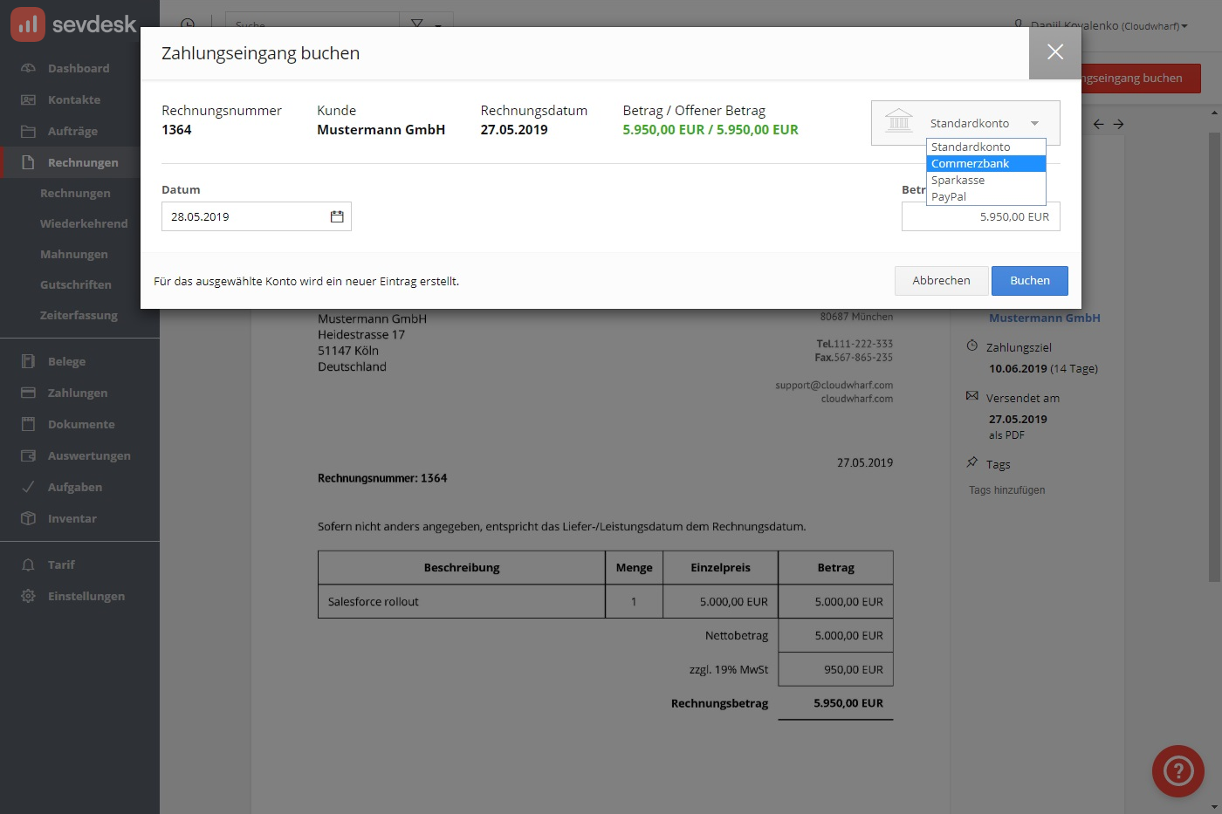Click the Rechnungsbetrag 5.950,00 EUR total
The height and width of the screenshot is (814, 1222).
click(848, 702)
